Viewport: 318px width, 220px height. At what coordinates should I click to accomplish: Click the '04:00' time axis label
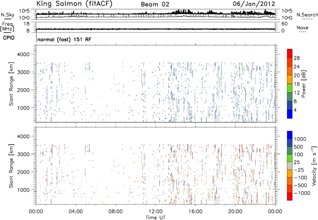pyautogui.click(x=76, y=212)
